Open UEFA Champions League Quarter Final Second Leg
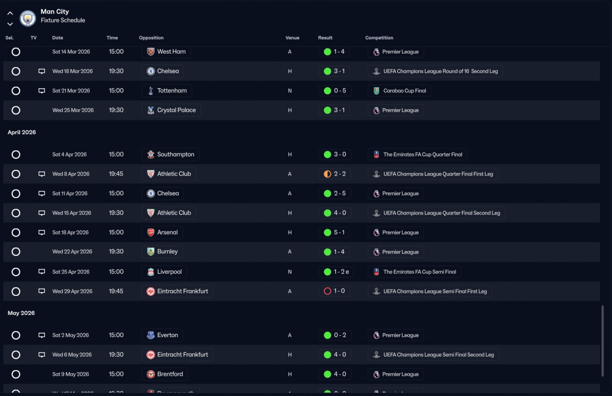Image resolution: width=612 pixels, height=396 pixels. point(436,213)
